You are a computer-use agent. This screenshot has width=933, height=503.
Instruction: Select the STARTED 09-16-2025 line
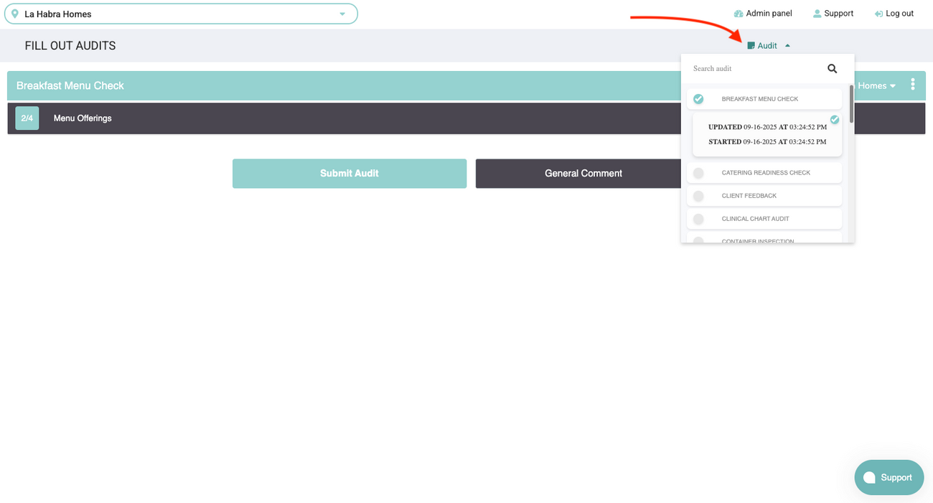coord(767,141)
